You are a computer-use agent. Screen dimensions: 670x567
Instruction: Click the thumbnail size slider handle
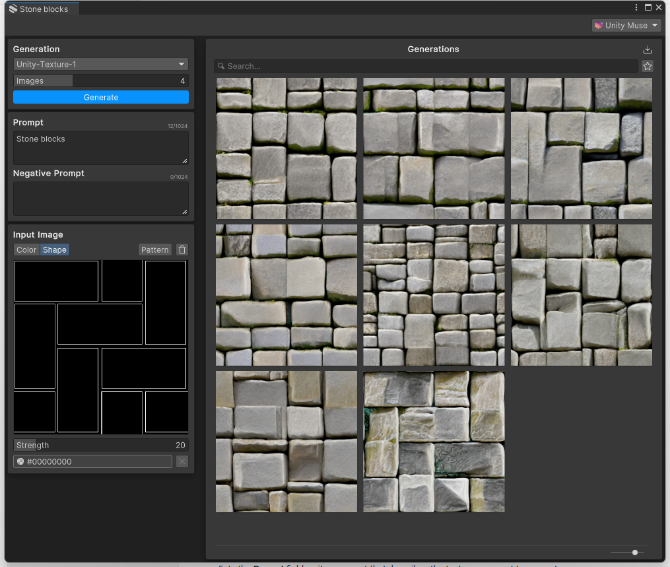click(x=634, y=552)
